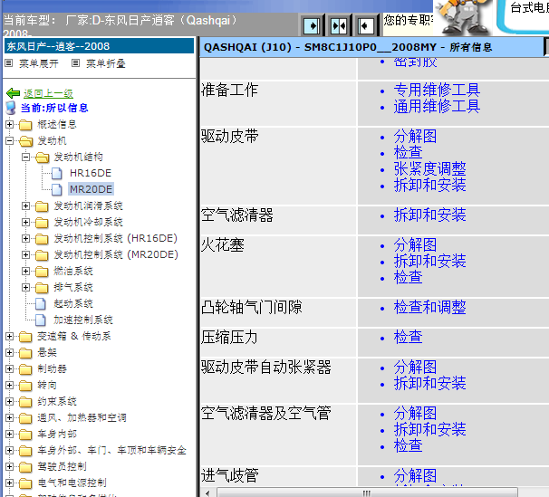Image resolution: width=549 pixels, height=497 pixels.
Task: Click the HR16DE document icon
Action: 57,173
